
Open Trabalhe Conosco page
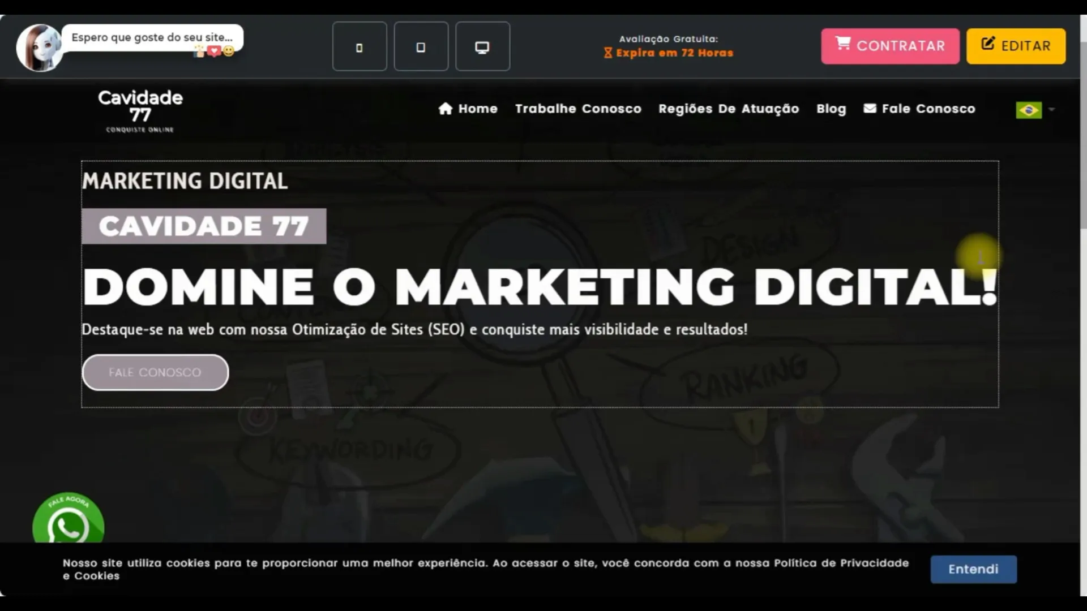pos(578,109)
